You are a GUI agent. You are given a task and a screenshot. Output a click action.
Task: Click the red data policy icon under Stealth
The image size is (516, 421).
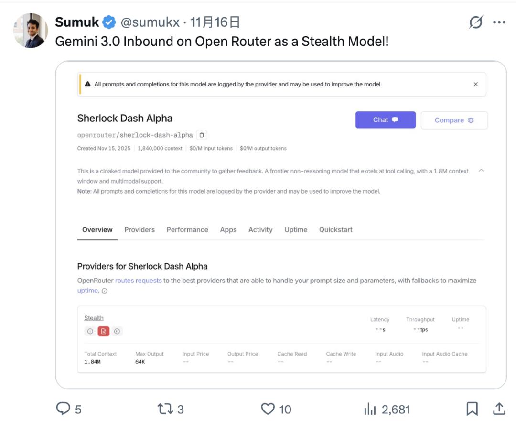[104, 331]
